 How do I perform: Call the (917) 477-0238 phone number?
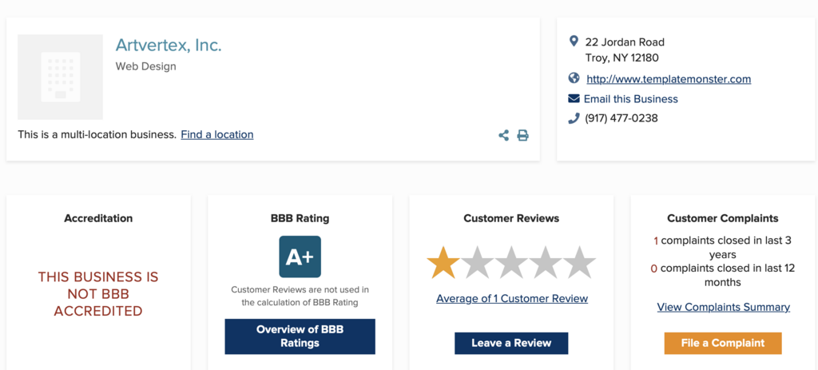[x=621, y=118]
